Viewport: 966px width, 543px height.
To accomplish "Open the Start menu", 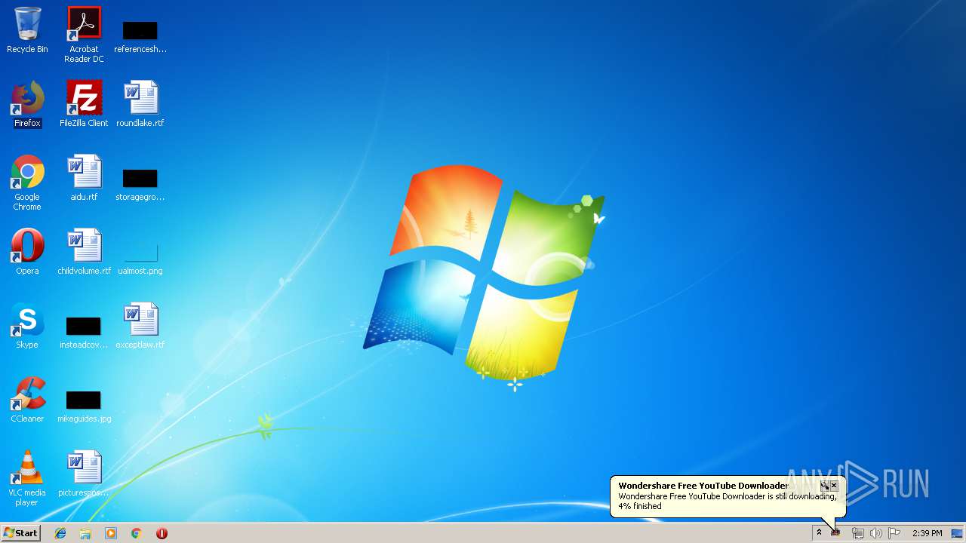I will click(21, 533).
